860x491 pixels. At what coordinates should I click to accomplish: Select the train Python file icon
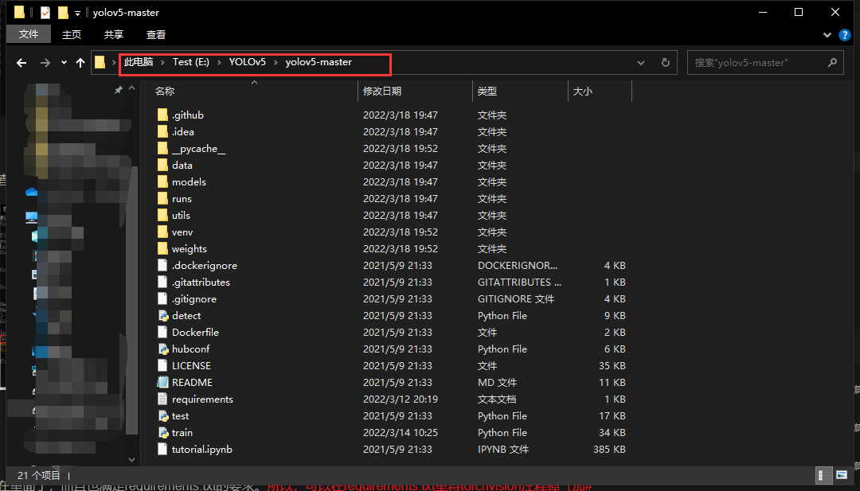(163, 432)
